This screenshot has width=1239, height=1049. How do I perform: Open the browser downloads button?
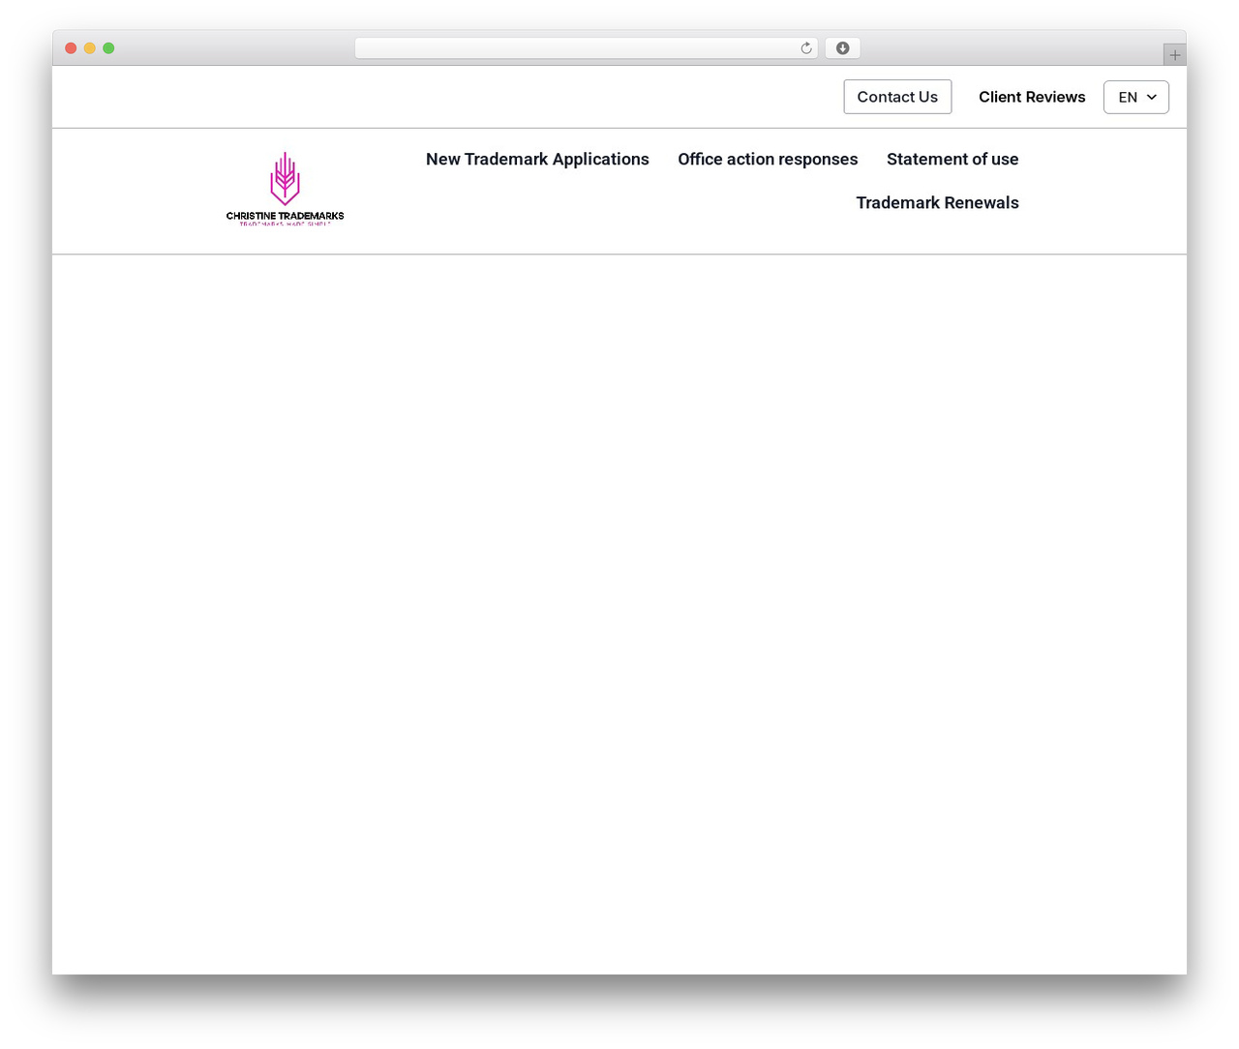pos(842,48)
